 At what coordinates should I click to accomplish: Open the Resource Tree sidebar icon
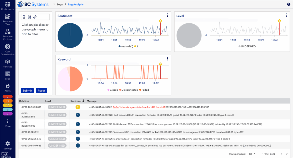coord(7,16)
